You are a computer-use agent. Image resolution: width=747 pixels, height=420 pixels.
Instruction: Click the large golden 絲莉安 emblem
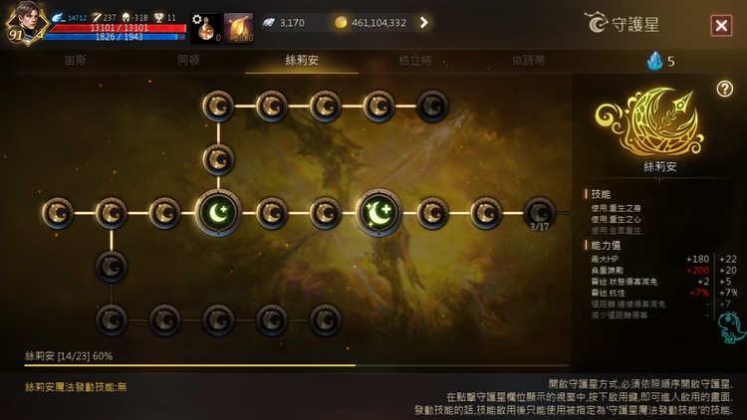point(650,123)
